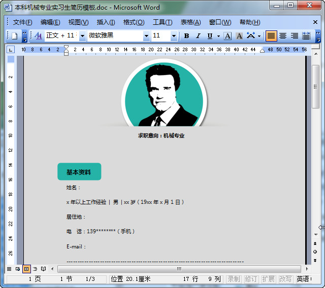
Task: Open the 工具(T) menu
Action: [x=162, y=22]
